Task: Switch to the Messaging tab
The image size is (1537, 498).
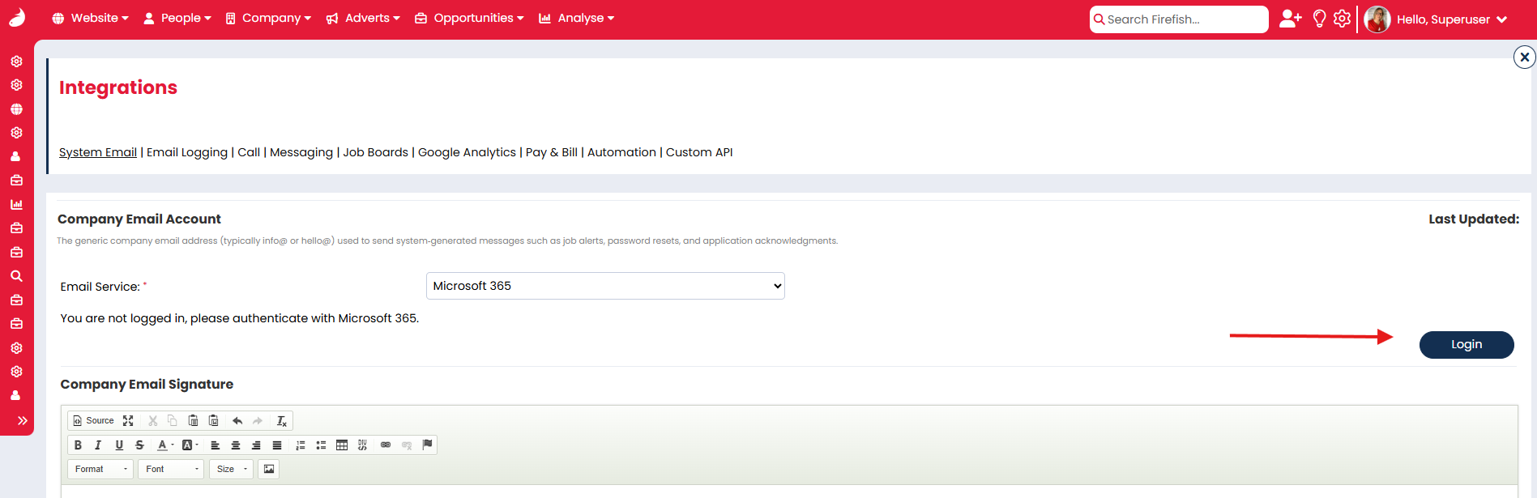Action: click(x=301, y=152)
